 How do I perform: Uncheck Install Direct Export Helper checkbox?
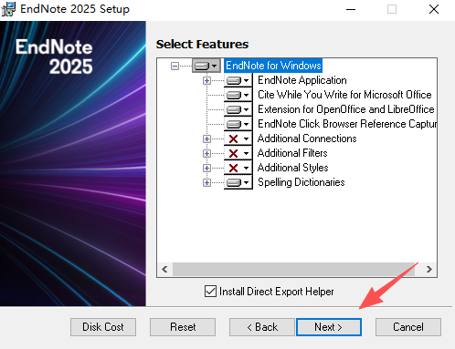[210, 291]
